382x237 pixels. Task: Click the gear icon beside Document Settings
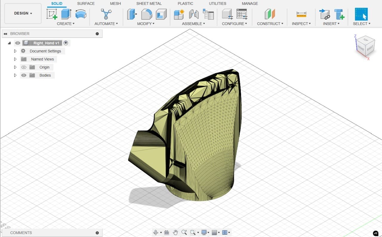coord(23,51)
